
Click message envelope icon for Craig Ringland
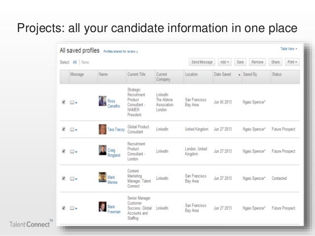(x=72, y=151)
